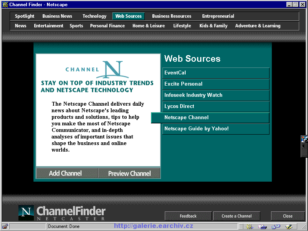Click Create a Channel button
308x231 pixels.
point(236,216)
